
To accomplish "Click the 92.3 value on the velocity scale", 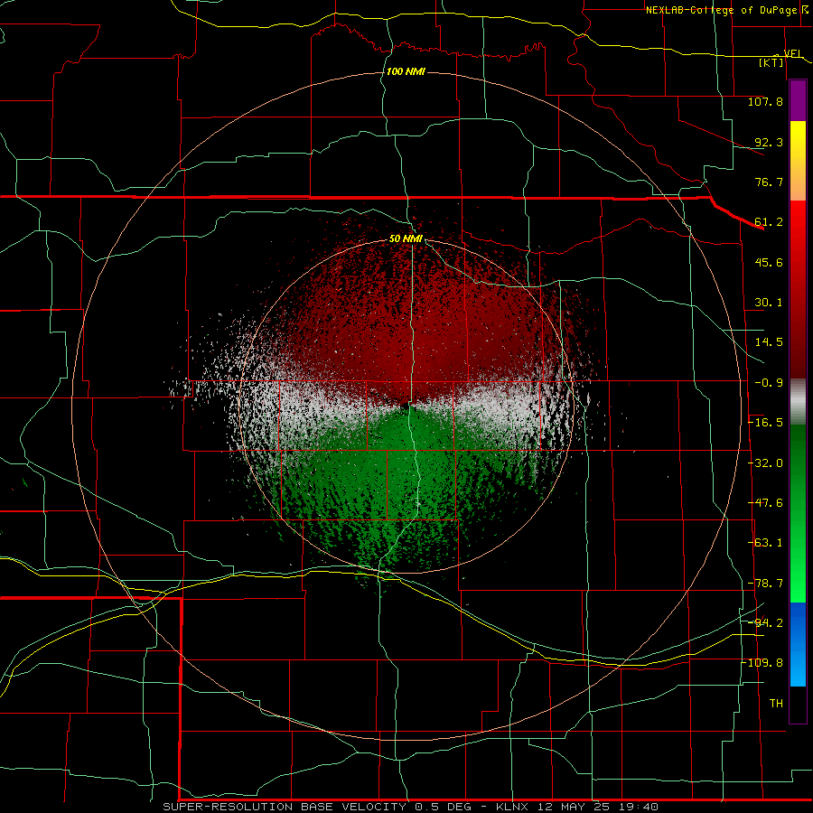I will click(769, 142).
